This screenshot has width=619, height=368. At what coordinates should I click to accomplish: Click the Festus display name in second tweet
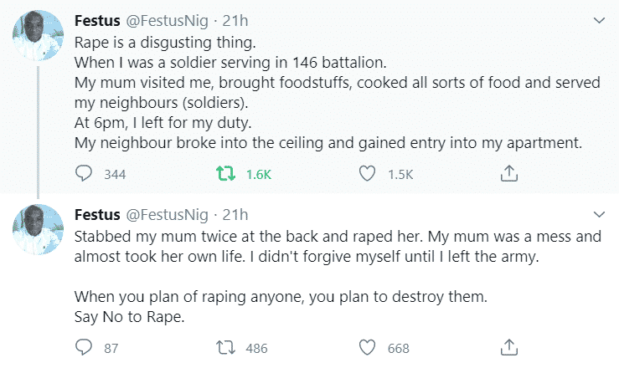pos(100,215)
